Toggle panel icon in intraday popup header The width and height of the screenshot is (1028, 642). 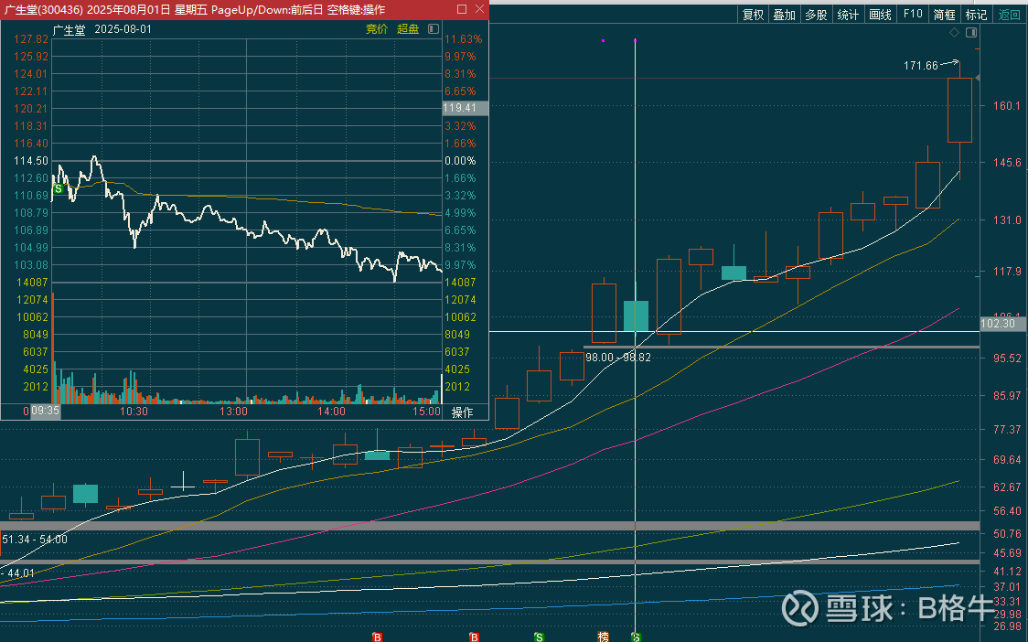pos(433,29)
